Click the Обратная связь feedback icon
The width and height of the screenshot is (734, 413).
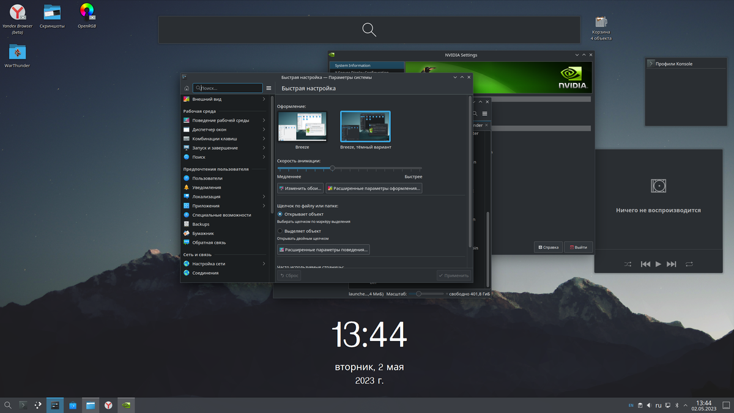(187, 243)
